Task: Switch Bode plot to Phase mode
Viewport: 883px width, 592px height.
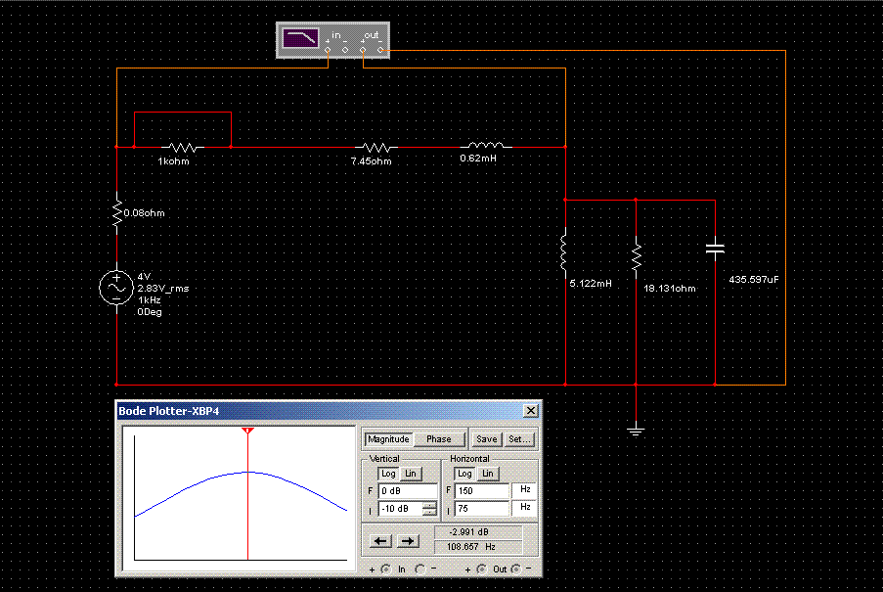Action: (439, 439)
